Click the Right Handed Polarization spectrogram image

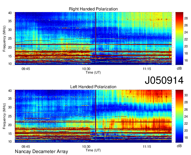click(93, 38)
